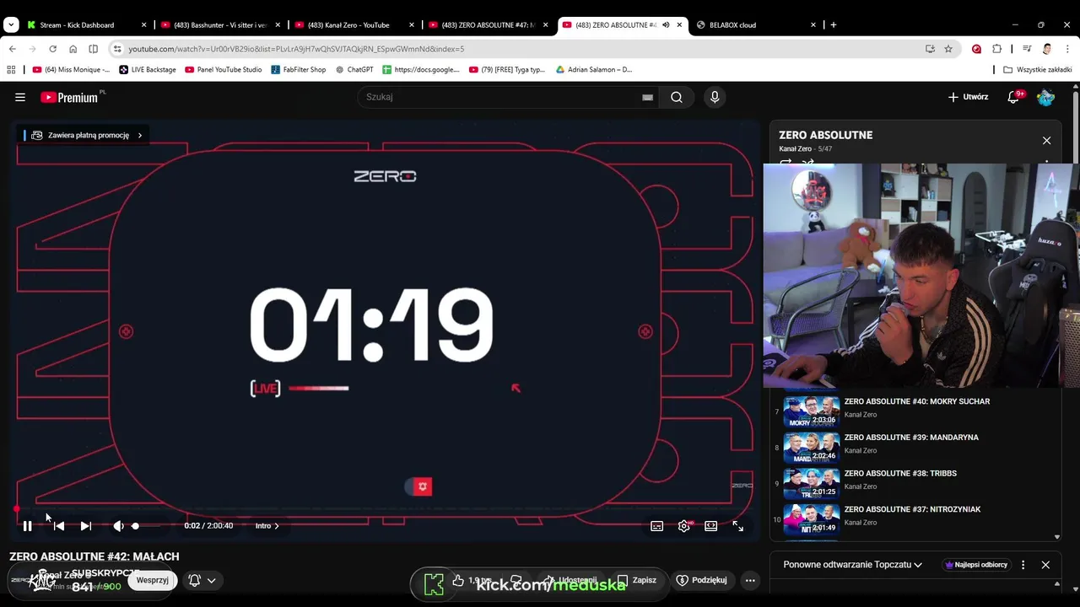Image resolution: width=1080 pixels, height=607 pixels.
Task: Go to the browser home page
Action: 73,49
